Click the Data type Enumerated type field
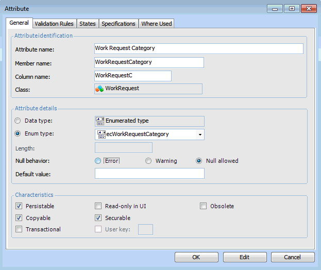Viewport: 321px width, 270px height. [149, 121]
